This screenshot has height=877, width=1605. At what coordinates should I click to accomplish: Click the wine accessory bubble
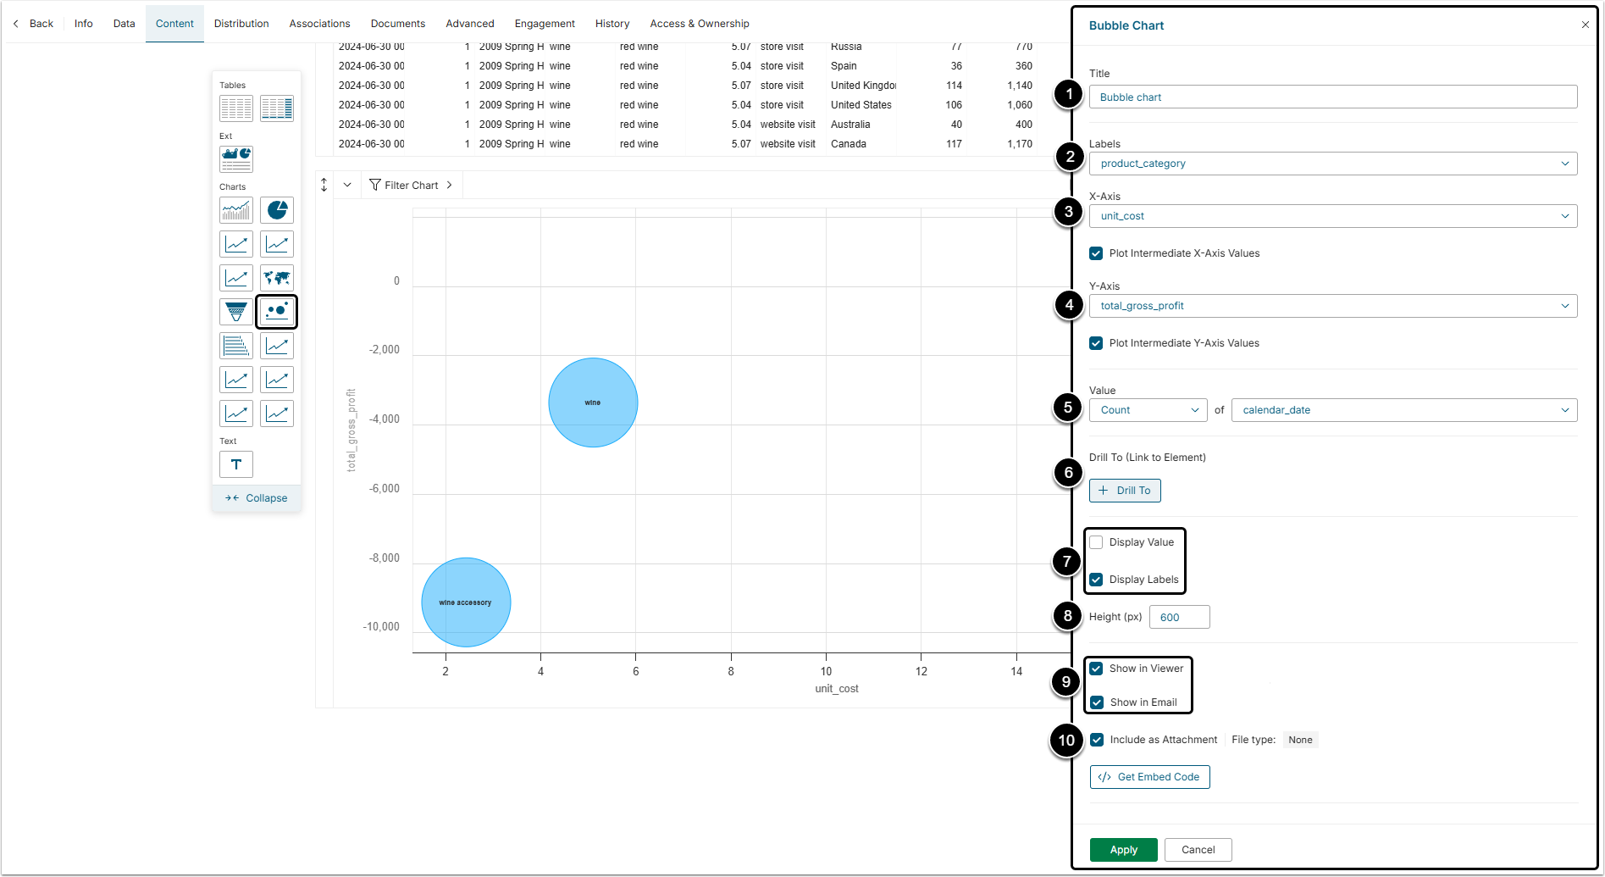(466, 602)
